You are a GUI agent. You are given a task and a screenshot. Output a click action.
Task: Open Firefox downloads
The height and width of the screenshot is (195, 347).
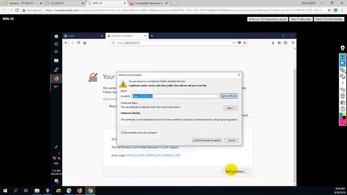273,43
